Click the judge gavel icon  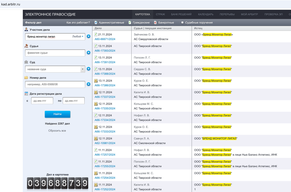click(26, 46)
